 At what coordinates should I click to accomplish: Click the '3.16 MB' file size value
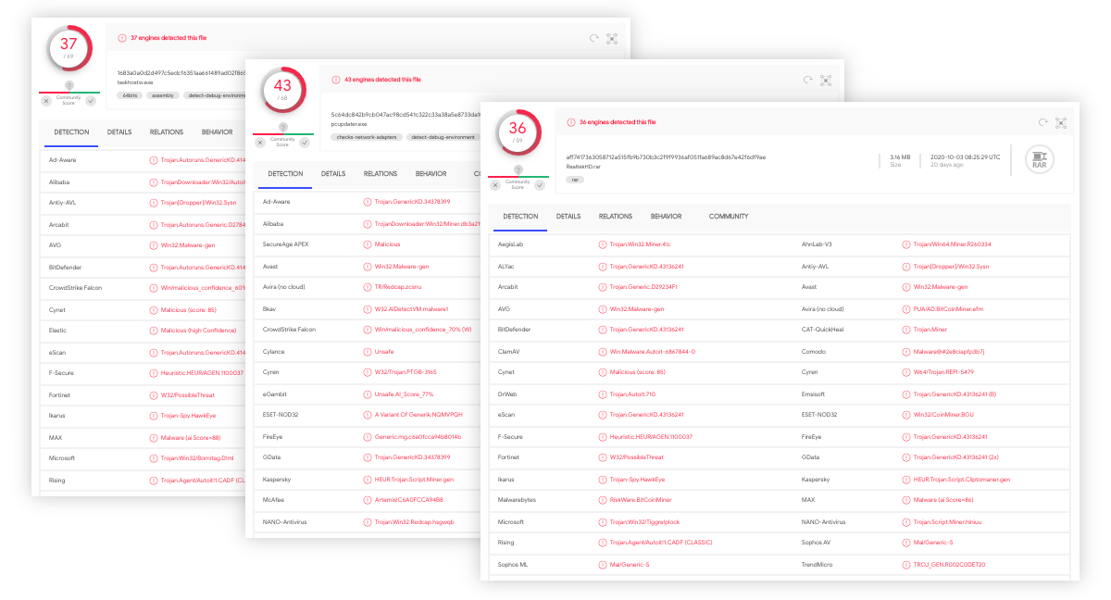coord(900,157)
